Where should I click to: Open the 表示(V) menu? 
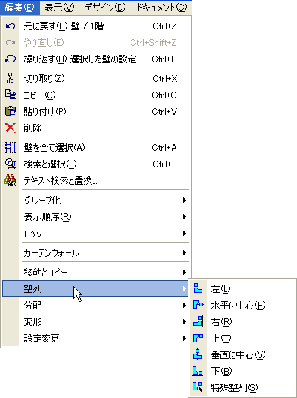coord(59,8)
